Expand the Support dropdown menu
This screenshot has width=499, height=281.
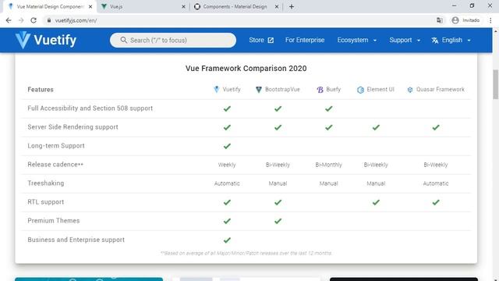click(x=405, y=40)
